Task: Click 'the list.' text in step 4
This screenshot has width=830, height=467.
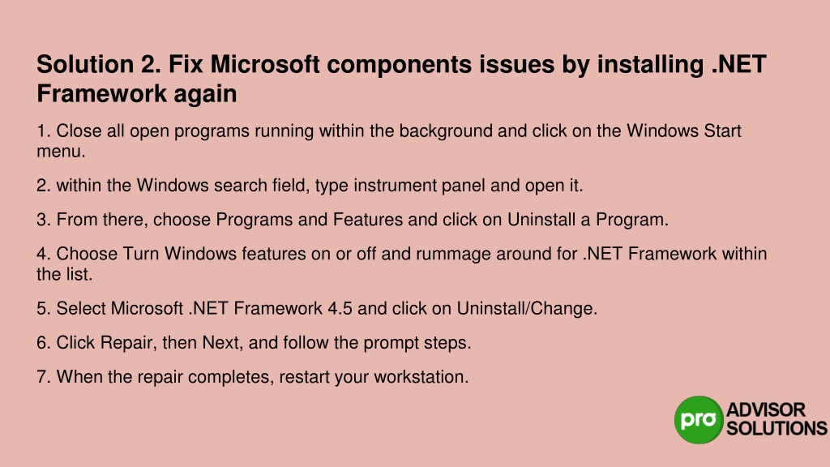Action: tap(65, 274)
